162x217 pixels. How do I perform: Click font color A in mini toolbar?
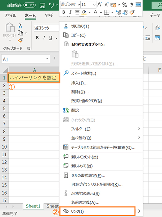(x=95, y=12)
